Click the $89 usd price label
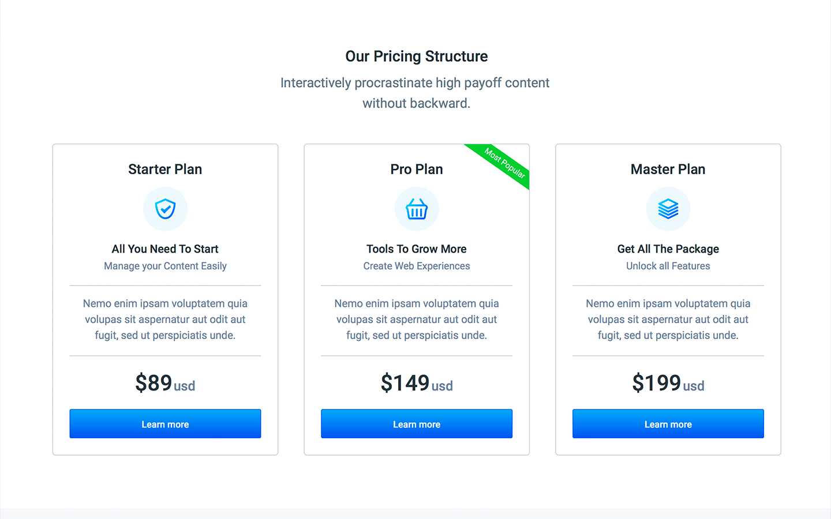Screen dimensions: 831x519 pos(165,382)
